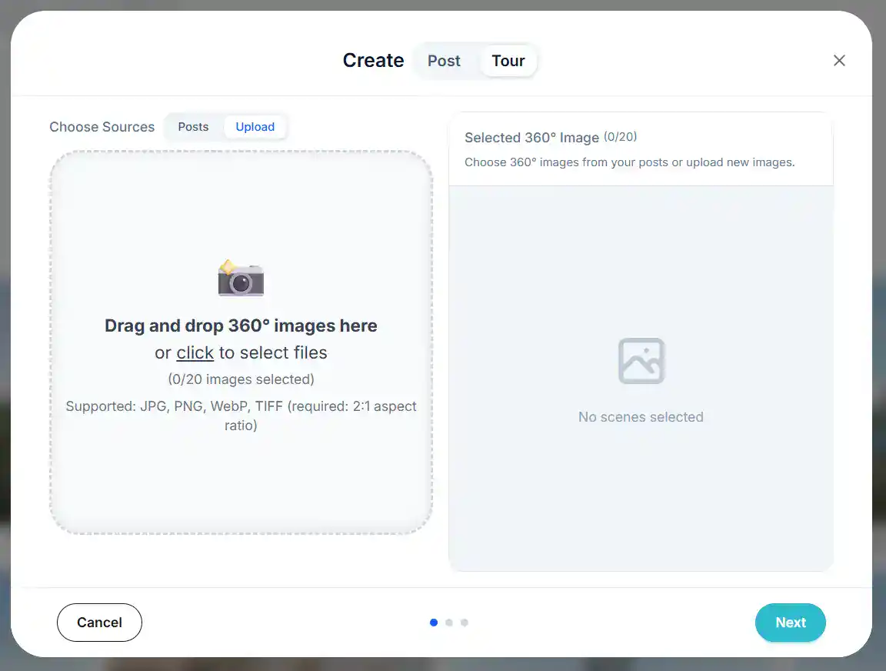Click the "Choose Sources" label
This screenshot has height=671, width=886.
[102, 127]
